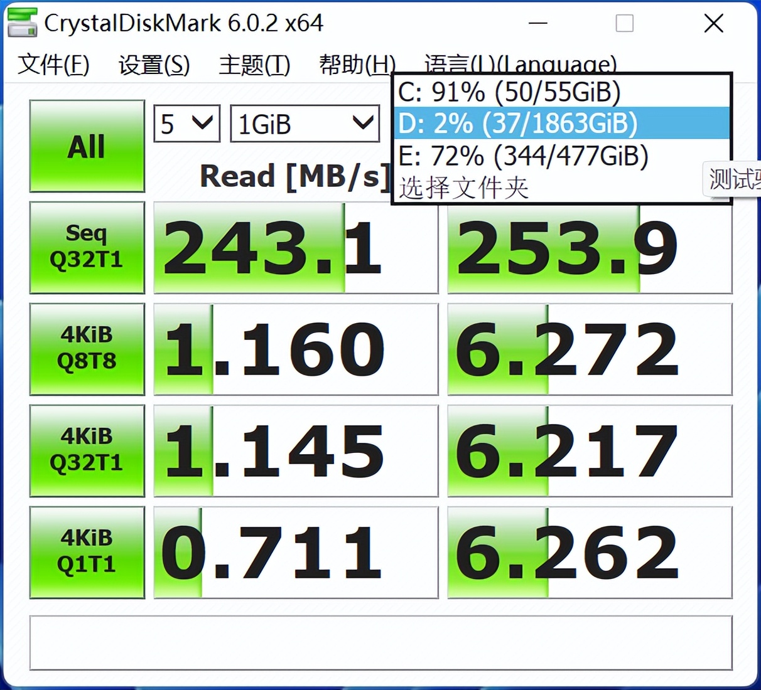This screenshot has width=761, height=690.
Task: Click 4KiB Q8T8 write result 6.272
Action: 590,349
